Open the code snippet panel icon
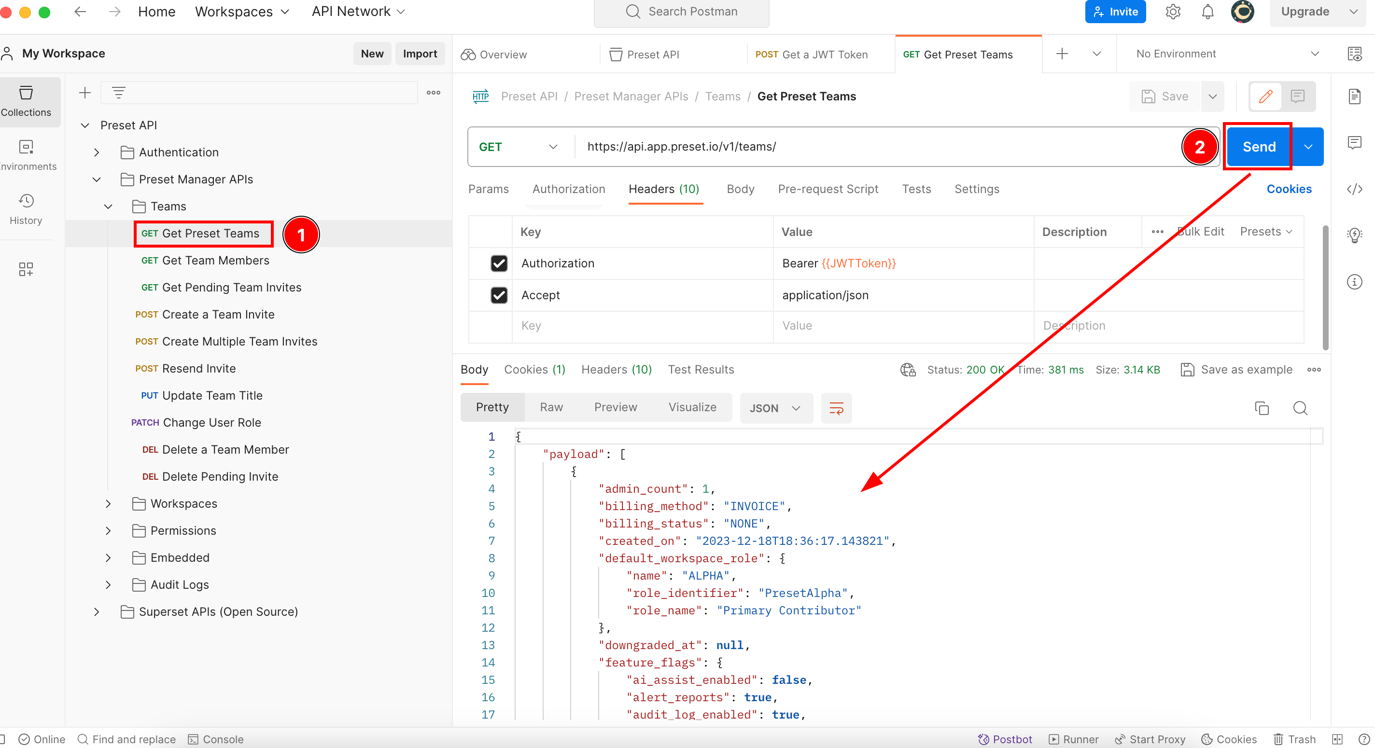 (x=1354, y=189)
